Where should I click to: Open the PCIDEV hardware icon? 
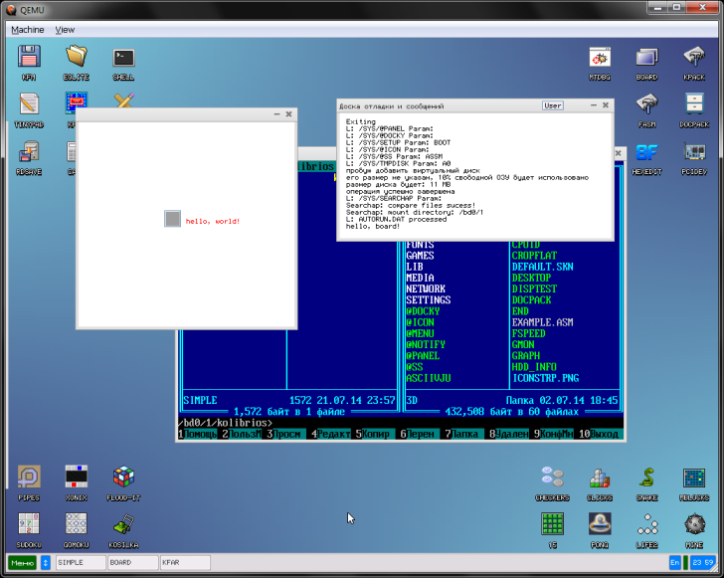(694, 158)
